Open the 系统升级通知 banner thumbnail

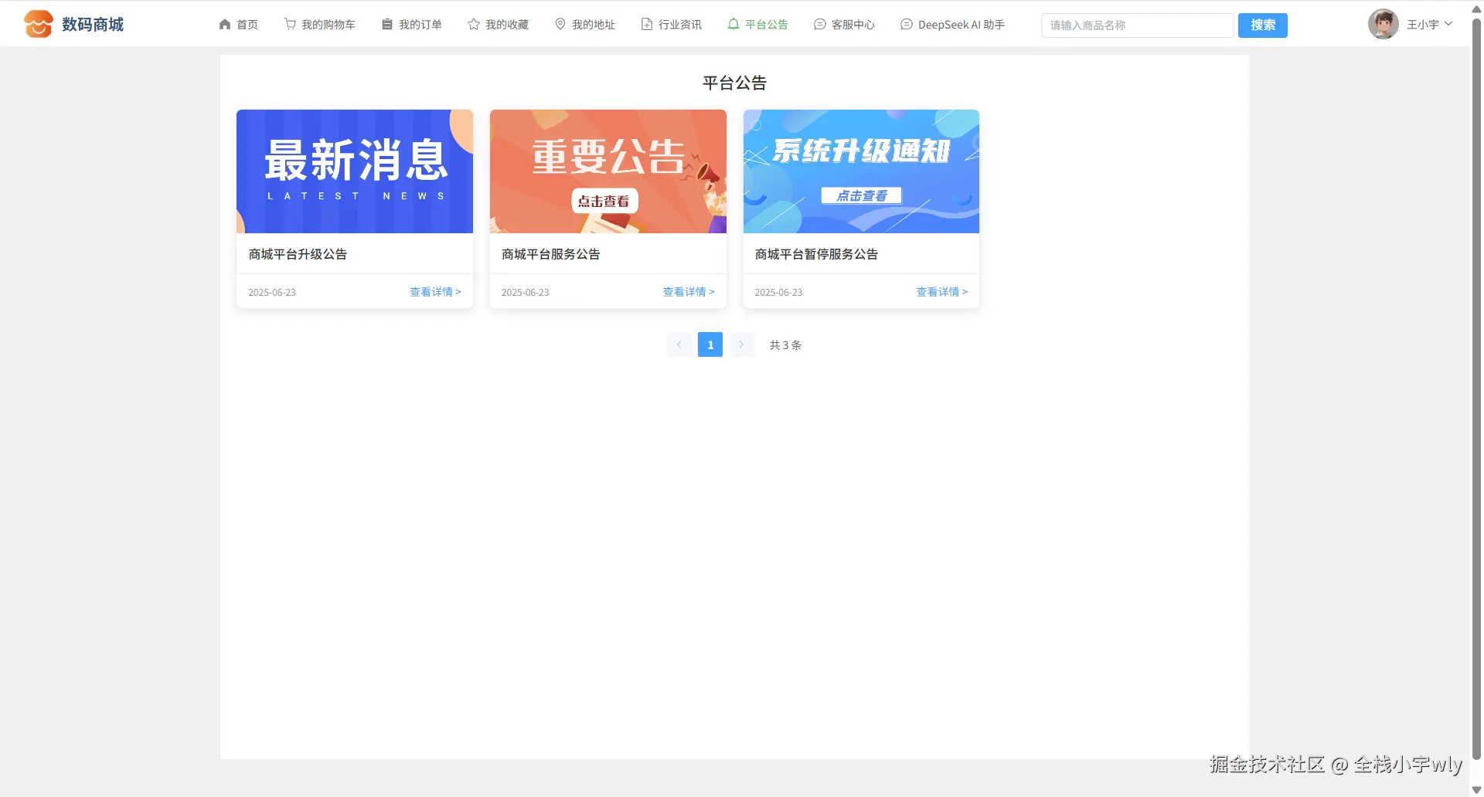861,171
